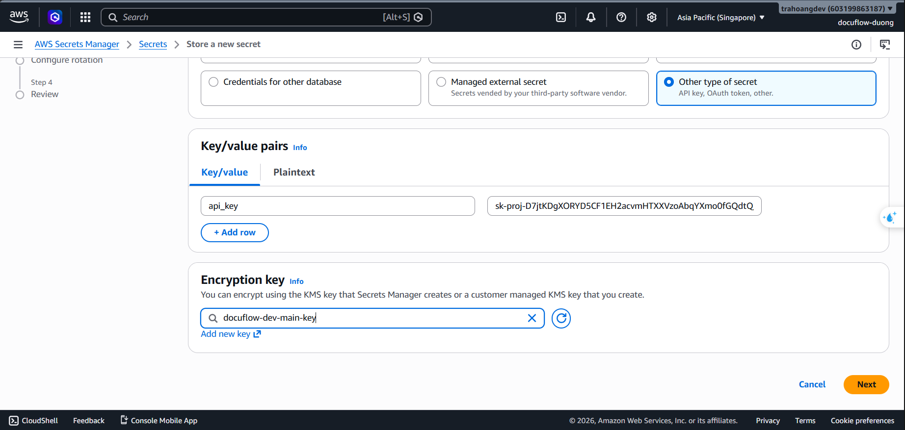Screen dimensions: 905x430
Task: Focus the api_key key input field
Action: 338,206
